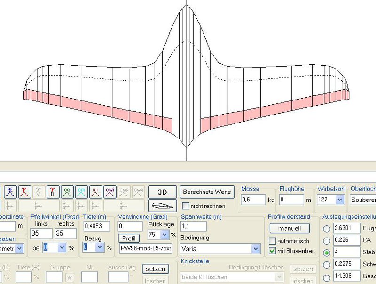Click the 3D view button
This screenshot has height=284, width=376.
162,192
